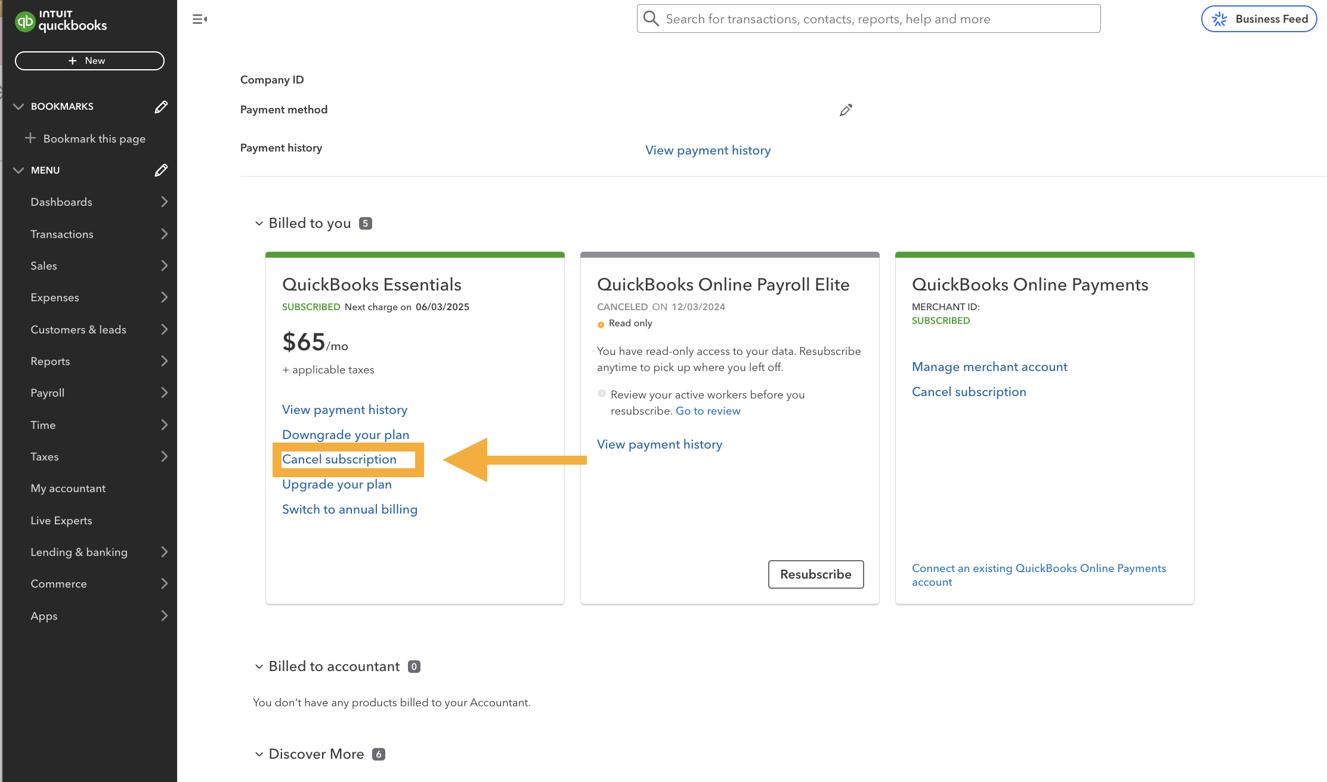Click the New button
Viewport: 1327px width, 782px height.
click(x=89, y=61)
